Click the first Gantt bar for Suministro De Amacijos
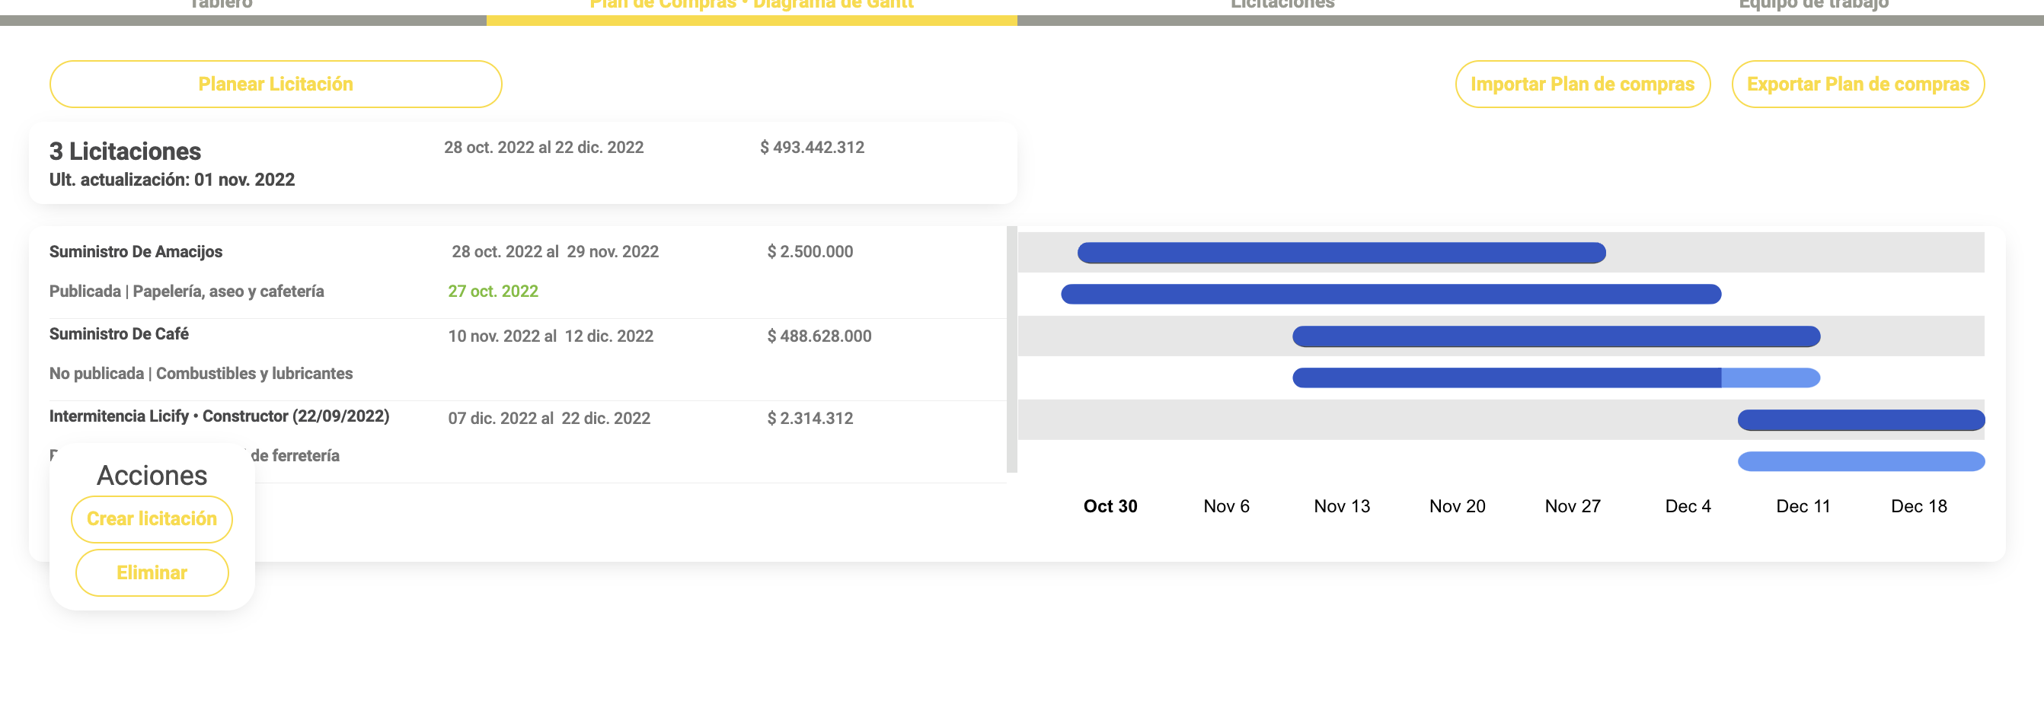The width and height of the screenshot is (2044, 714). point(1341,253)
